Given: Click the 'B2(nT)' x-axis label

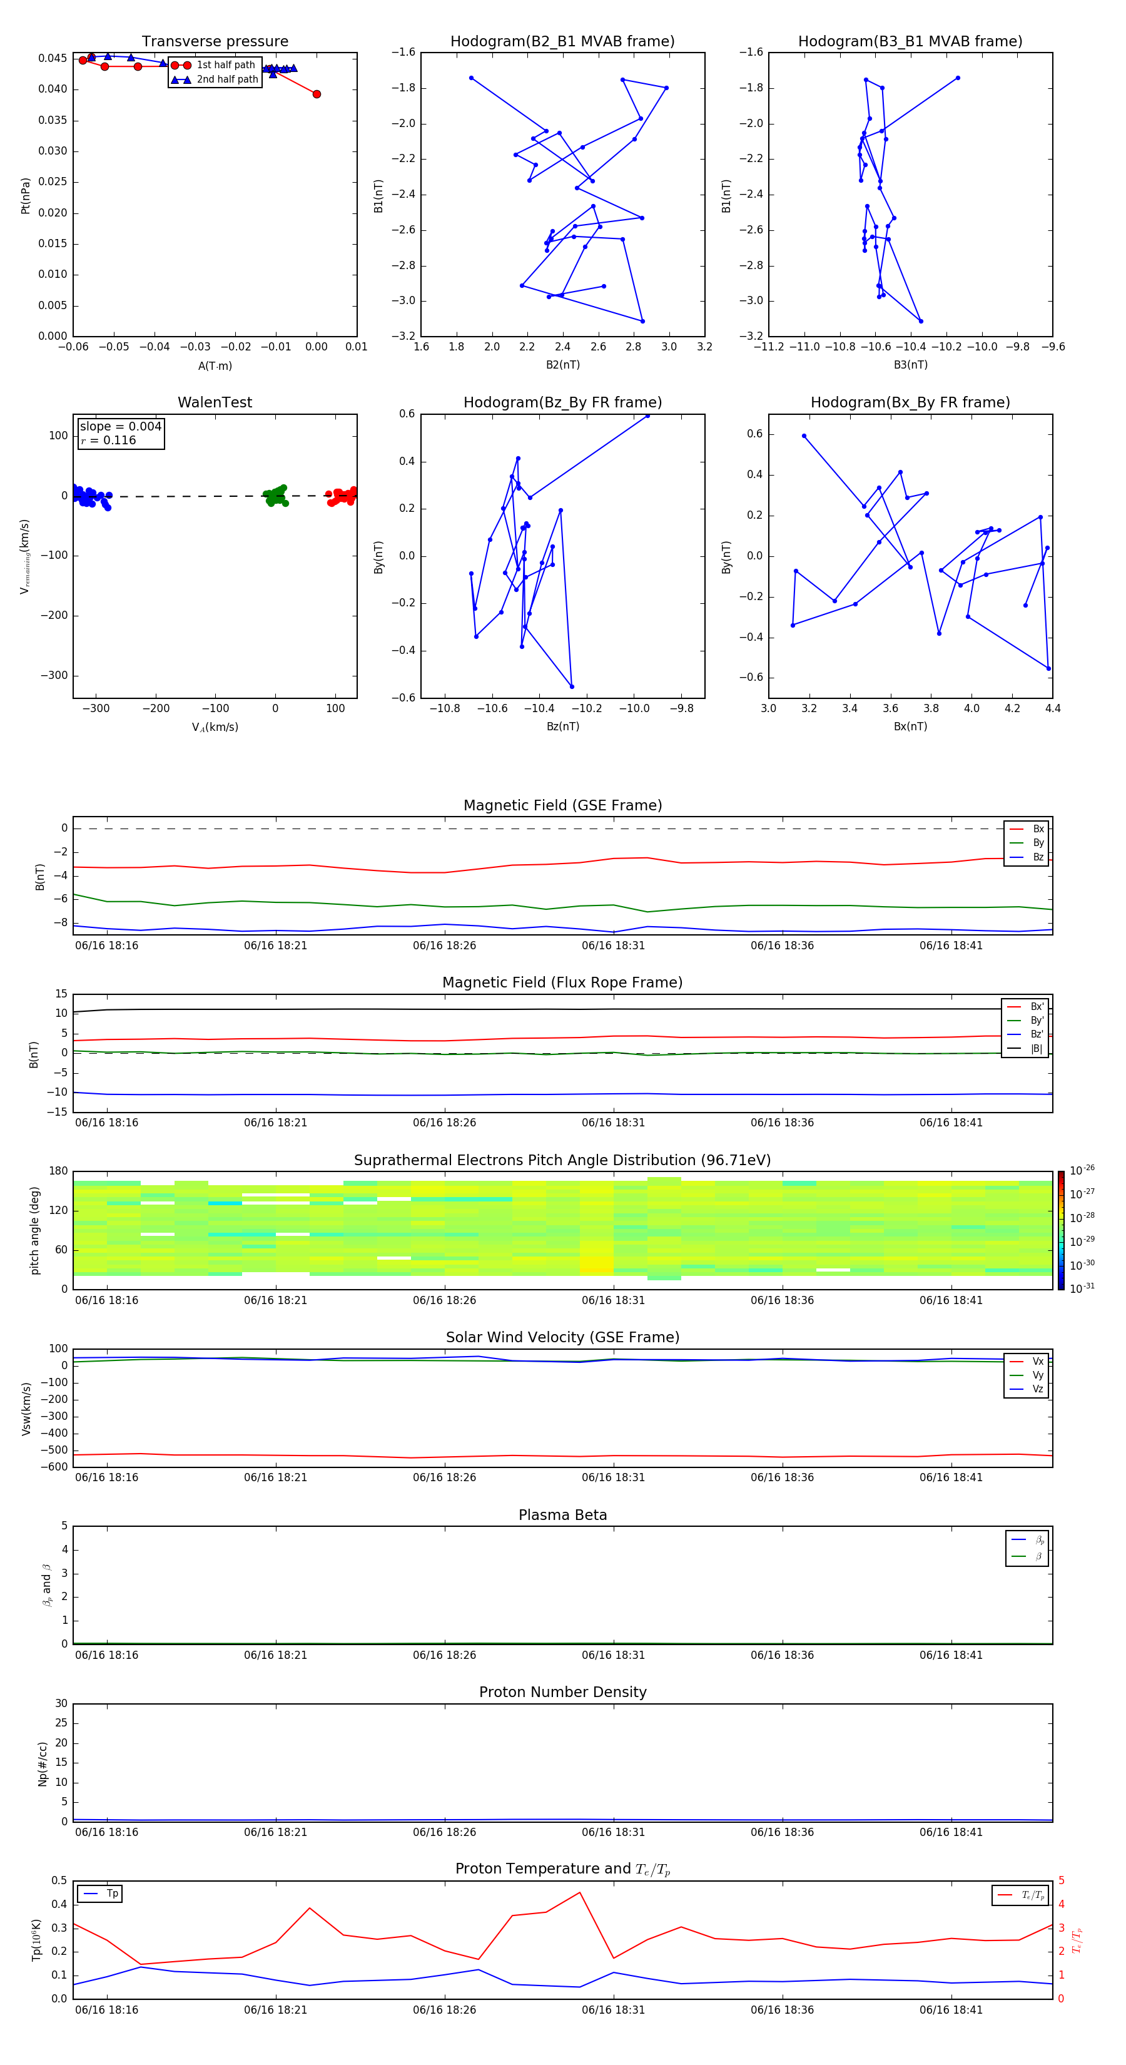Looking at the screenshot, I should (562, 365).
